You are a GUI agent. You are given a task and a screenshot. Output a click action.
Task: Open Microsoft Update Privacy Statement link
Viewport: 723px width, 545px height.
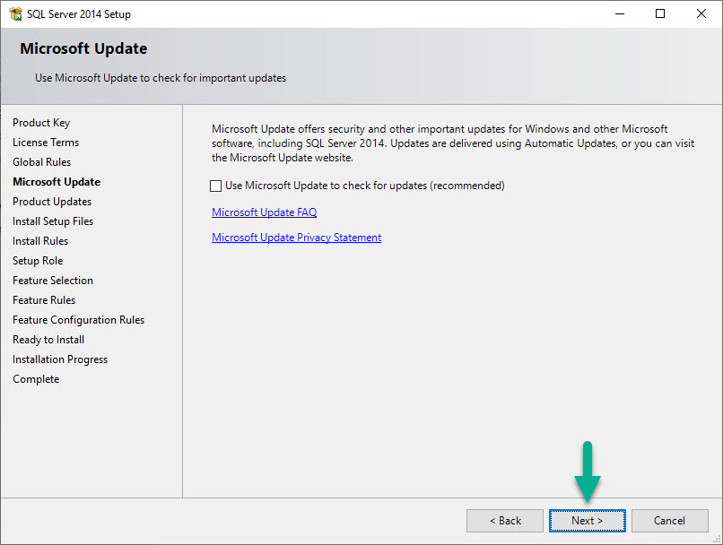(297, 238)
